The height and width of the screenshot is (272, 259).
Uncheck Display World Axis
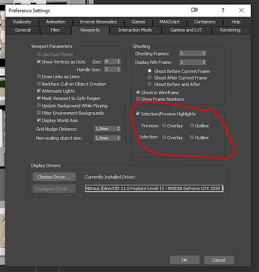click(x=39, y=120)
